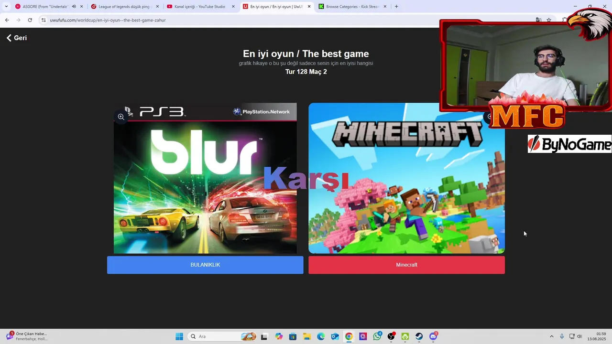The image size is (612, 344).
Task: Open Task View on taskbar
Action: click(264, 336)
